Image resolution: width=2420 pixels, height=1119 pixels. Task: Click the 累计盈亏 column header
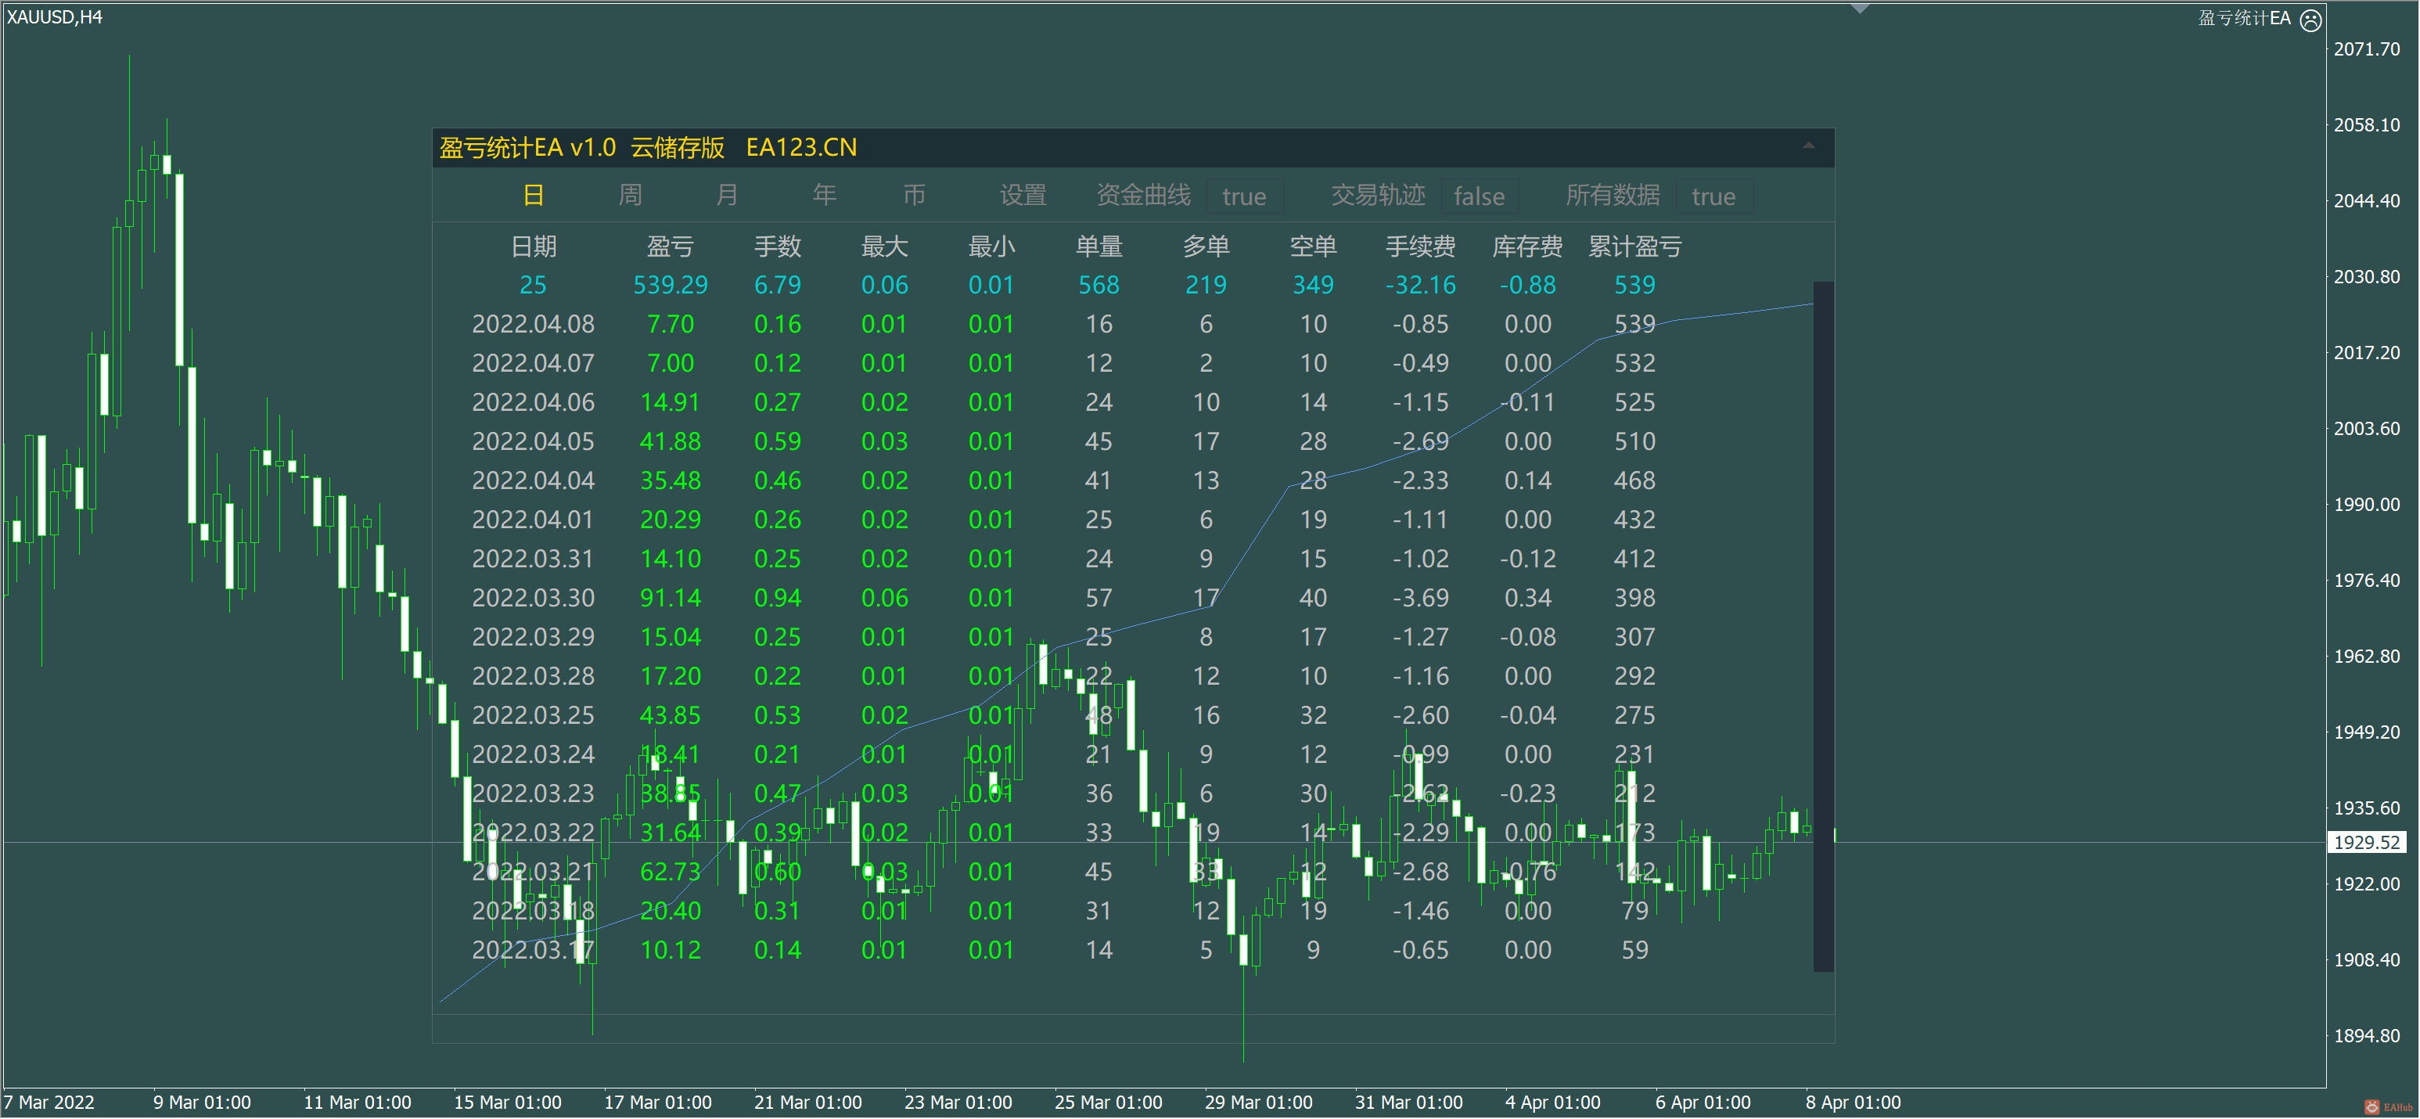pos(1634,247)
